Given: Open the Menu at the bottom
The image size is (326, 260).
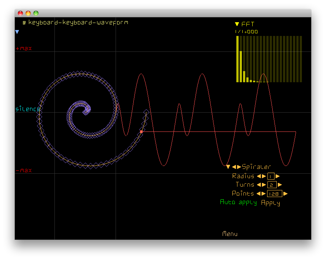Looking at the screenshot, I should coord(230,234).
